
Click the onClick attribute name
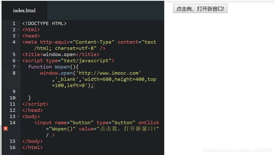pos(149,123)
